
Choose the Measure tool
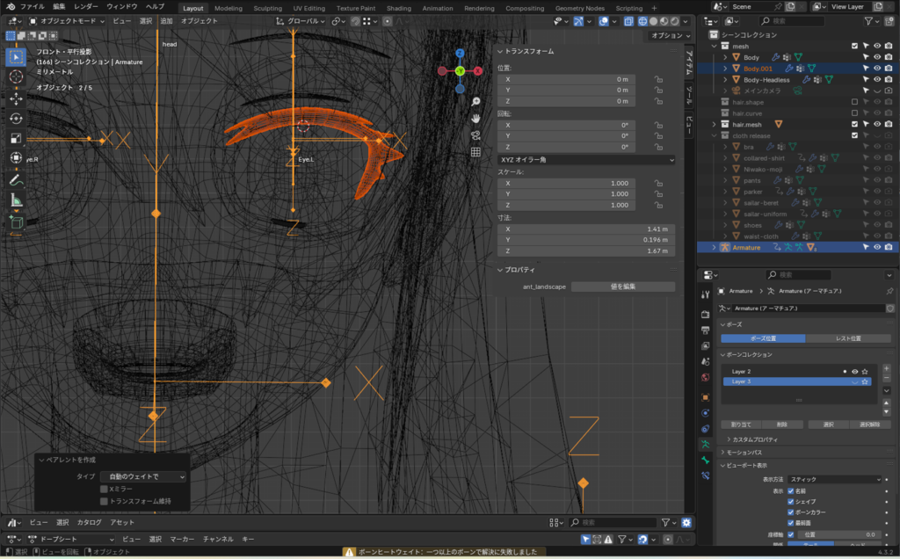(16, 200)
